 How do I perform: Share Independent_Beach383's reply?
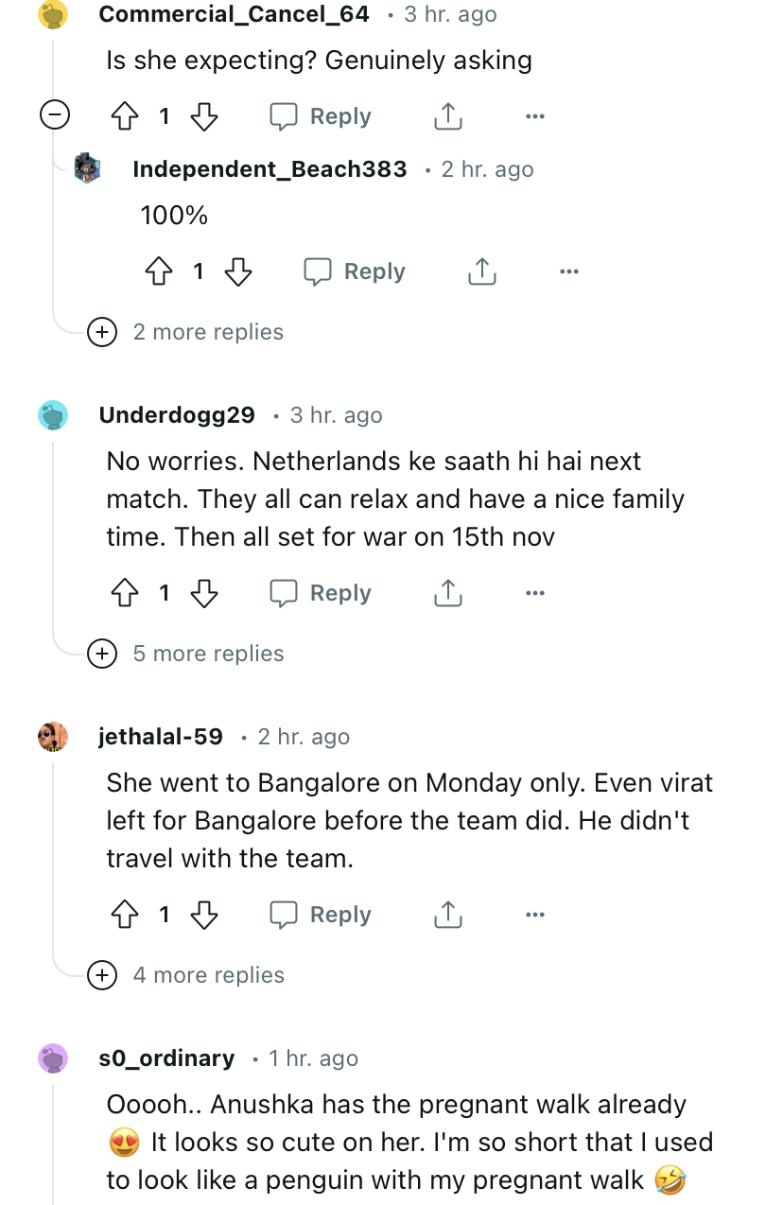tap(481, 271)
